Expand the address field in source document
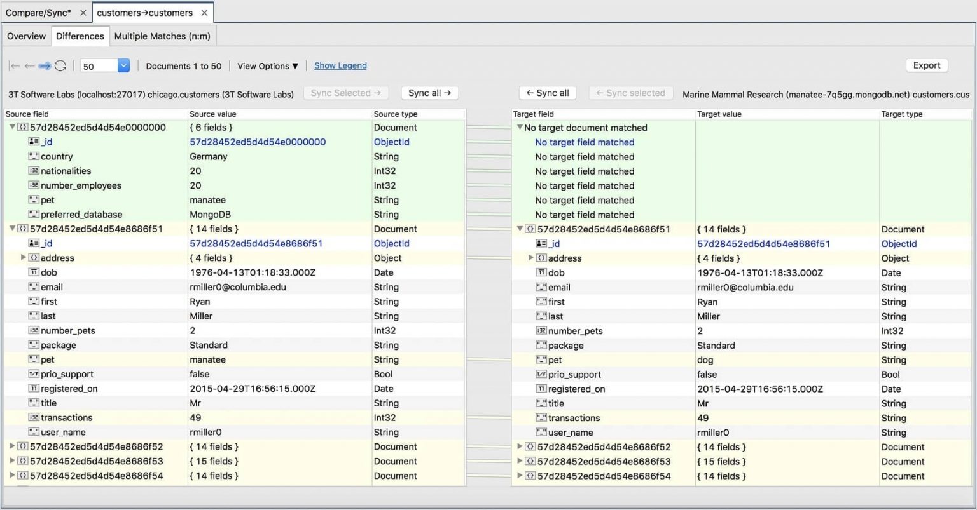This screenshot has width=977, height=510. tap(24, 258)
